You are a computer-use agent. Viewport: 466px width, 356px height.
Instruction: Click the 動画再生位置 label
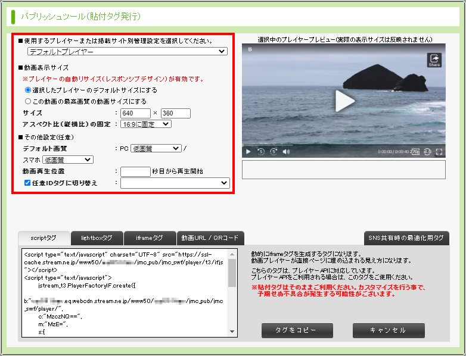[x=44, y=171]
